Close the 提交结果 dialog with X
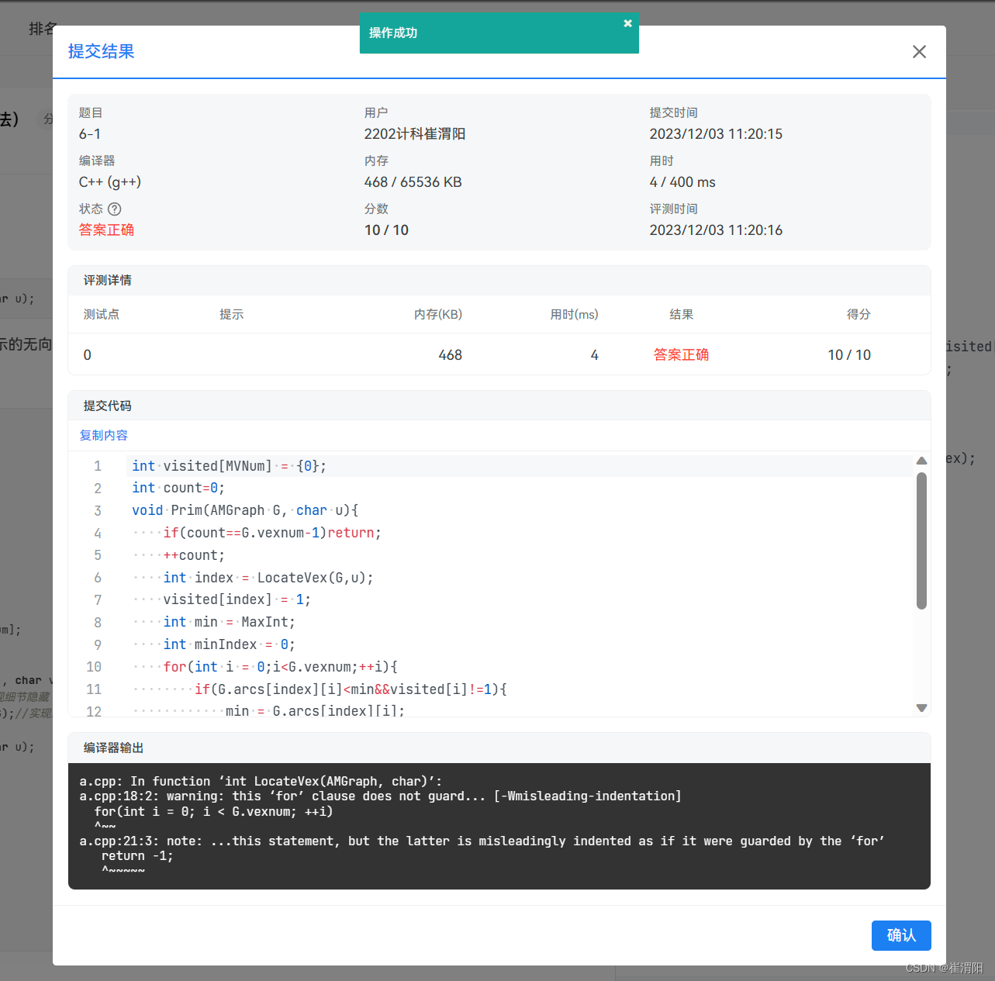Viewport: 995px width, 981px height. point(919,52)
